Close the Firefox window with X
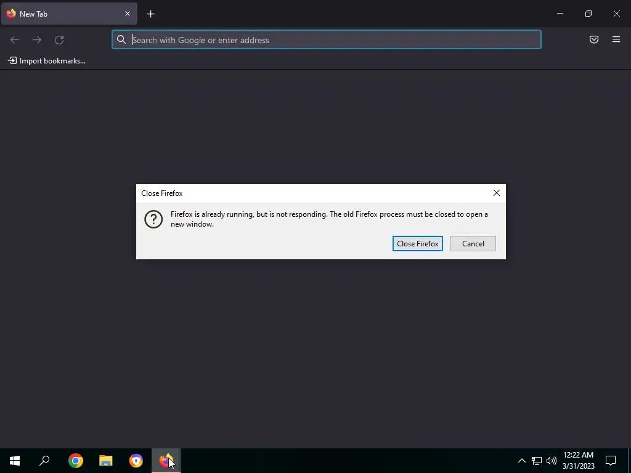This screenshot has width=631, height=473. [x=616, y=14]
